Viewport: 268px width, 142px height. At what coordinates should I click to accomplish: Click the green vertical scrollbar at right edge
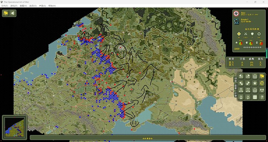coord(267,53)
